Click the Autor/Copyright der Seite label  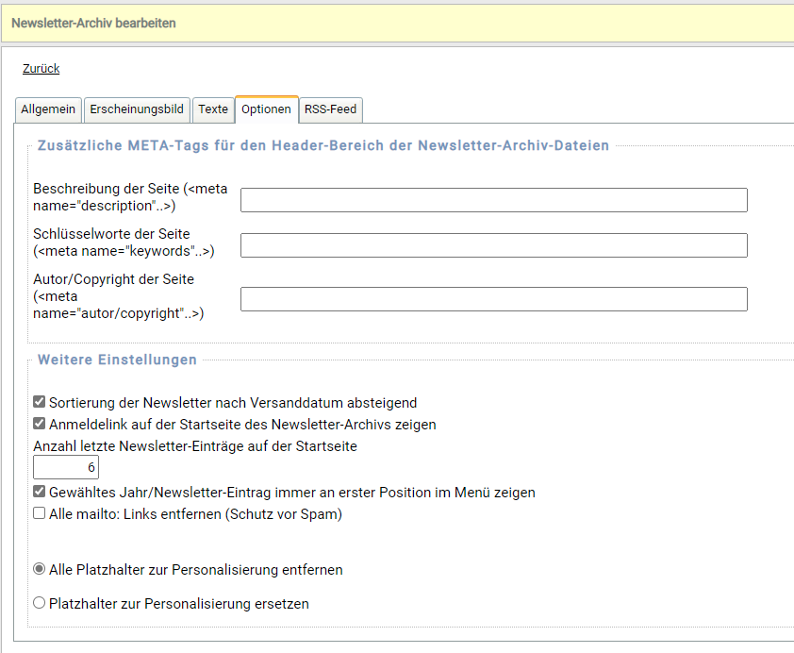(113, 279)
